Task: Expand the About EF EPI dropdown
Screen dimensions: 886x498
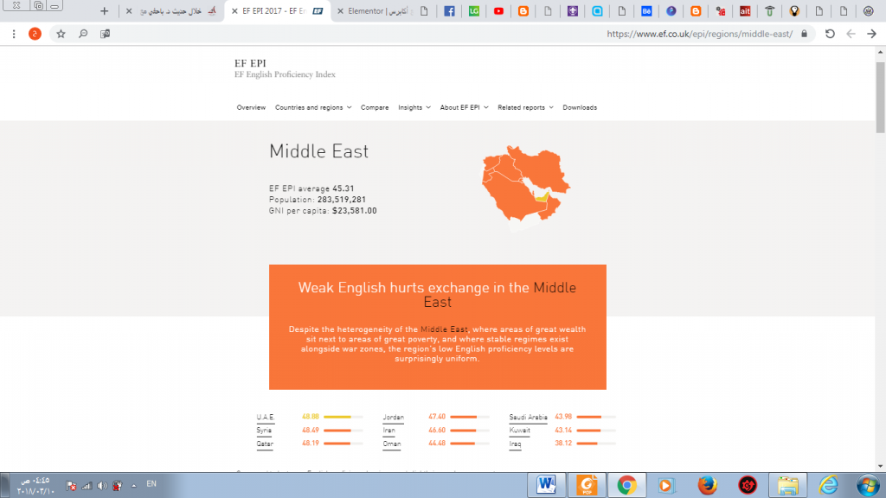Action: (464, 107)
